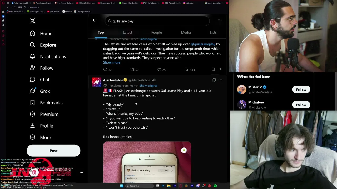Click the AlertesInfos account name
Image resolution: width=337 pixels, height=189 pixels.
click(113, 80)
